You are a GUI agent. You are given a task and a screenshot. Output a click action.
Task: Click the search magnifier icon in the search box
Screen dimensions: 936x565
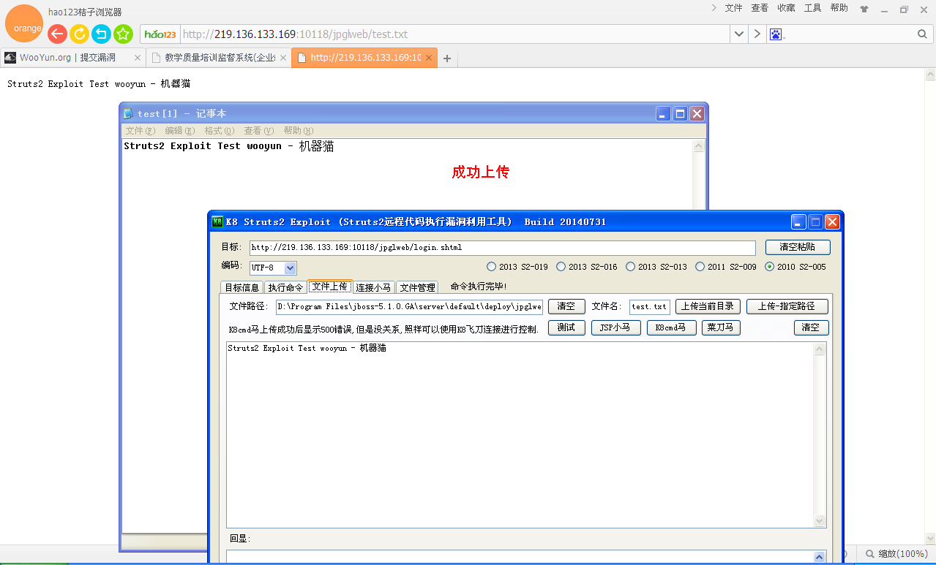click(x=922, y=34)
